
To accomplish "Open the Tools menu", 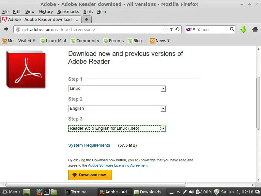I will (88, 12).
